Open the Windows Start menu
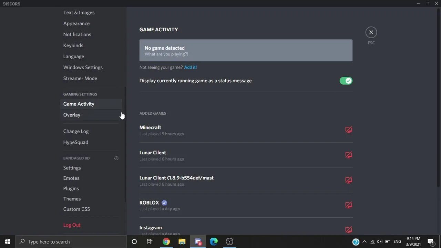Image resolution: width=441 pixels, height=248 pixels. tap(8, 241)
